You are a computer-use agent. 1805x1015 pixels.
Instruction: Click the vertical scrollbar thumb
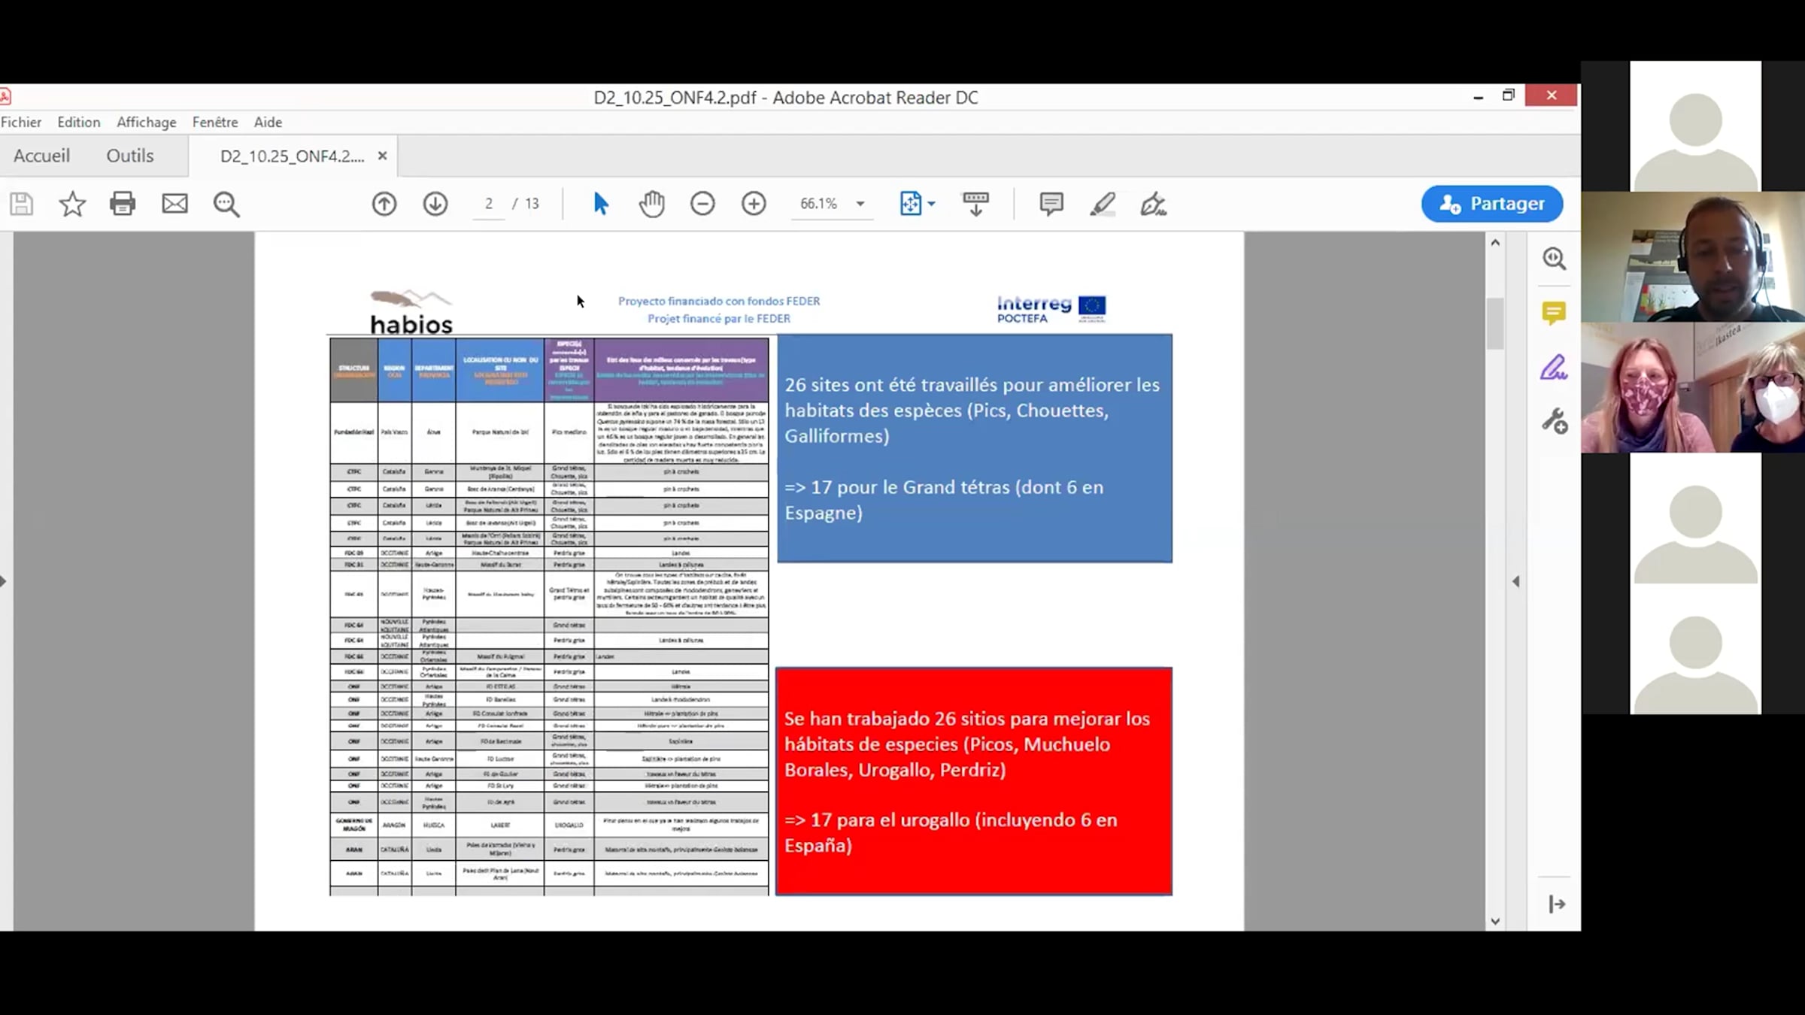[x=1495, y=323]
